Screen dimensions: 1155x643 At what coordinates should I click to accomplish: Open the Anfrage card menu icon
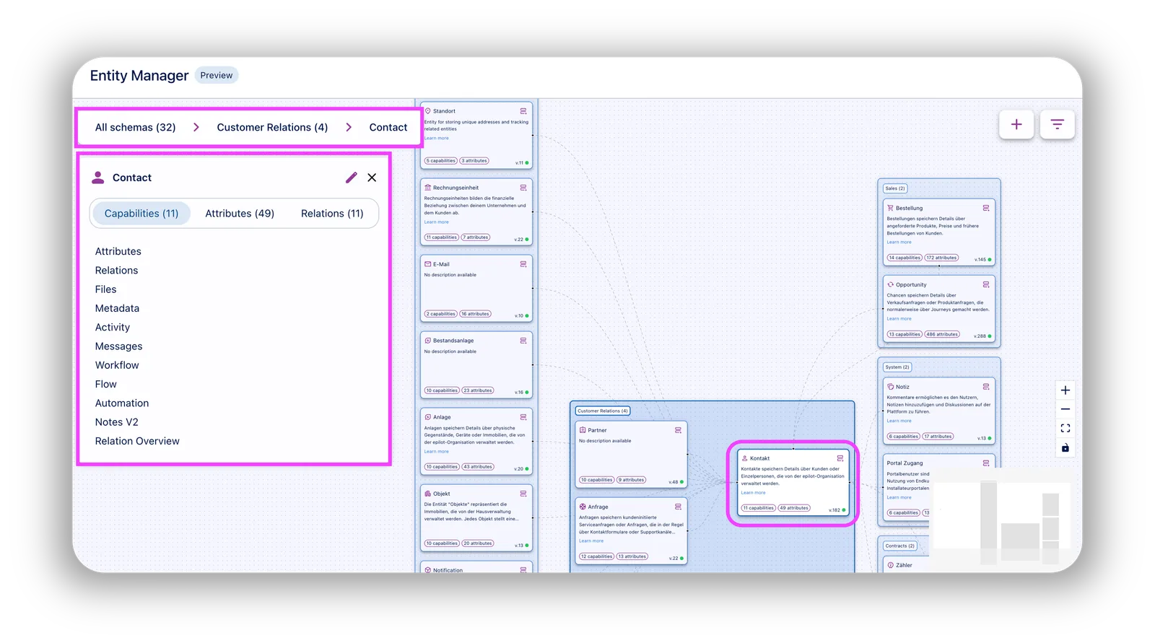click(678, 507)
